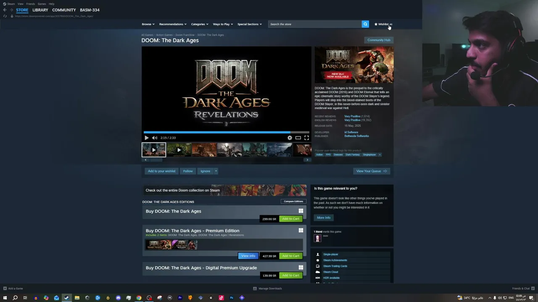Screen dimensions: 538x302
Task: Click Steam Trading Cards feature link
Action: click(x=335, y=266)
